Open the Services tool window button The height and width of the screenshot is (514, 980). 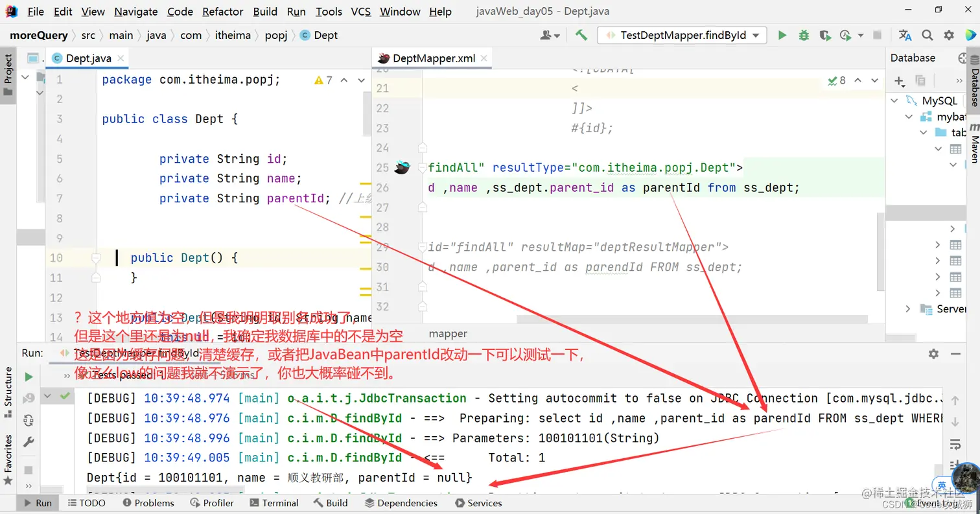click(x=478, y=502)
